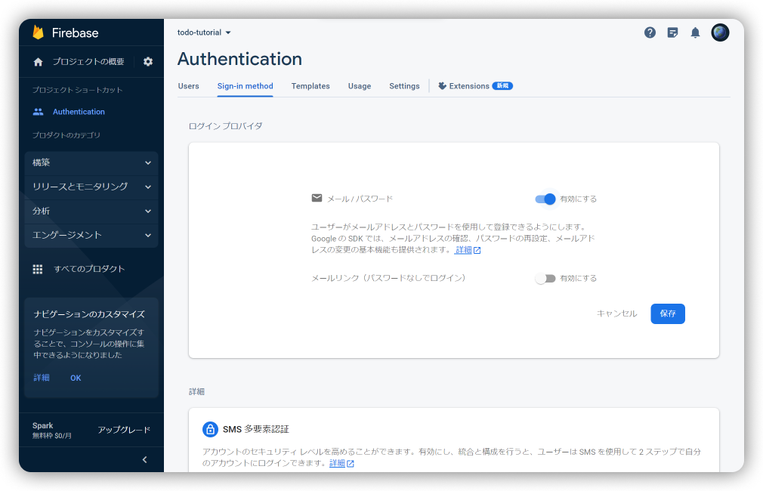Click the キャンセル button
Image resolution: width=763 pixels, height=491 pixels.
point(616,314)
